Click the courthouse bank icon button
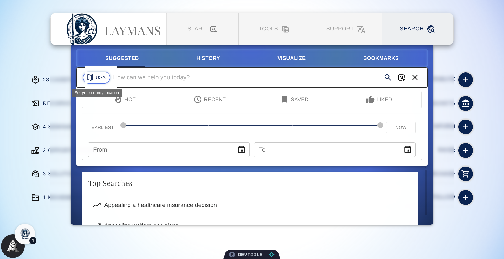The image size is (504, 259). point(466,103)
